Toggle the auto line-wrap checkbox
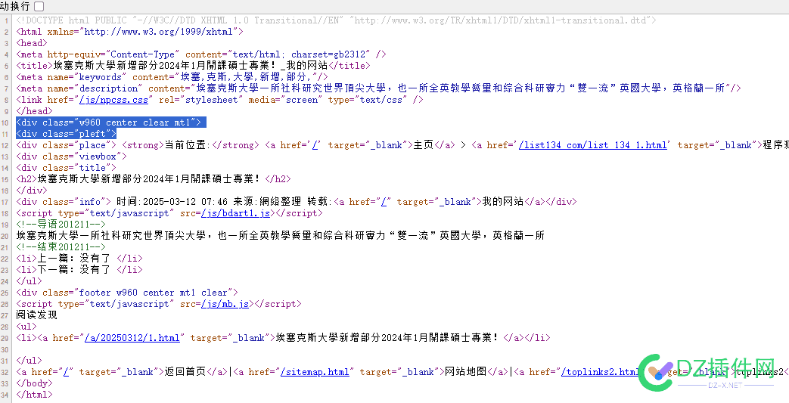 point(39,6)
